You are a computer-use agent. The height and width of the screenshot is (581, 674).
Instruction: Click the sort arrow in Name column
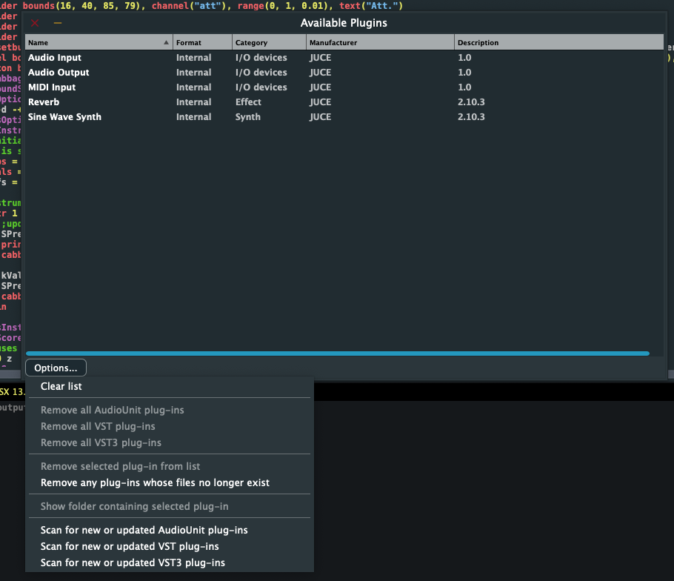tap(167, 42)
